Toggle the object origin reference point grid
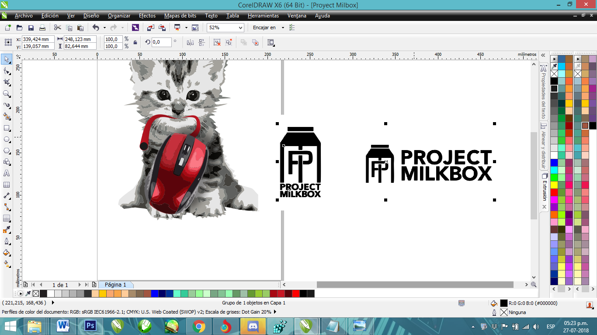 tap(8, 42)
